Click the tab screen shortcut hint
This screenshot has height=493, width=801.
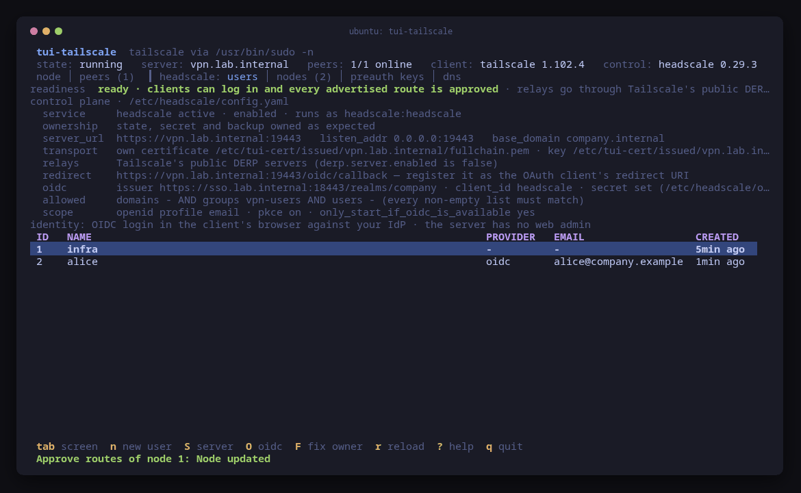click(x=67, y=446)
